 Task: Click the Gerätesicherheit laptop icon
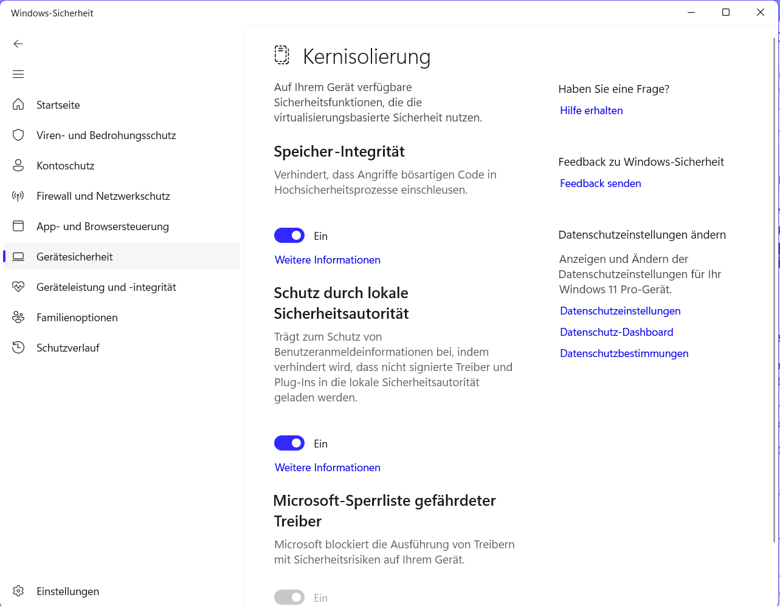18,256
